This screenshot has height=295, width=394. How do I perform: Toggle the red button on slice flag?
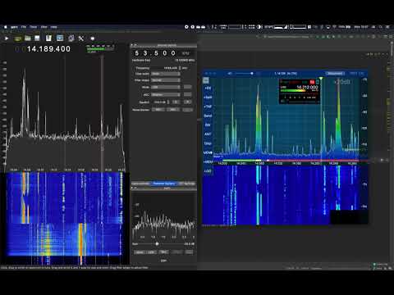coord(312,82)
